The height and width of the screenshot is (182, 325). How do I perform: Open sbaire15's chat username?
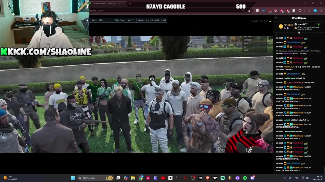tap(288, 54)
